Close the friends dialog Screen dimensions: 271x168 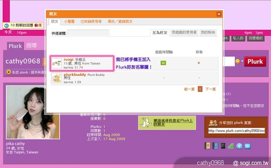219,14
